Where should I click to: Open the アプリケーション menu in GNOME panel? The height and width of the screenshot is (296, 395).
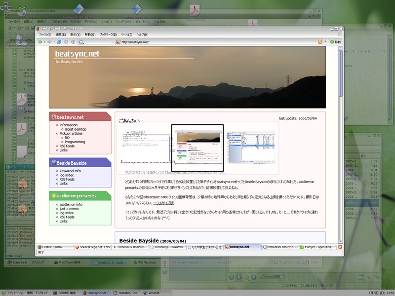tap(13, 293)
